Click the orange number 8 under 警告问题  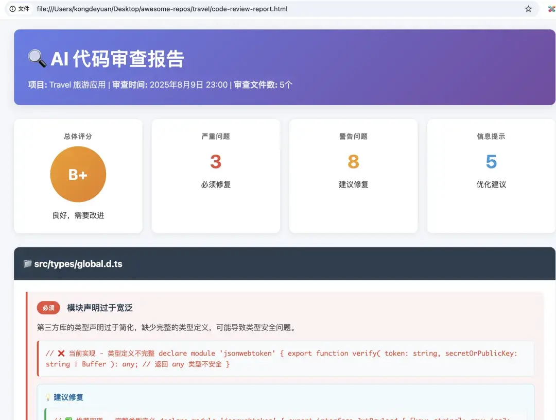tap(353, 161)
